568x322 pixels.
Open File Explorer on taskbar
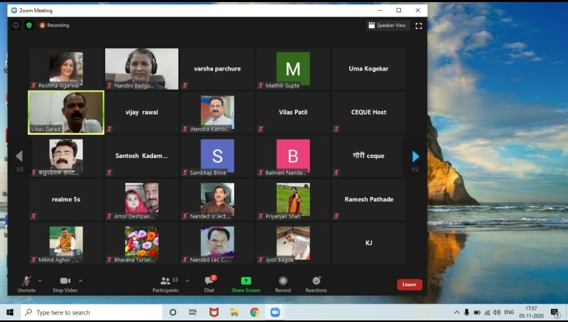pos(235,312)
